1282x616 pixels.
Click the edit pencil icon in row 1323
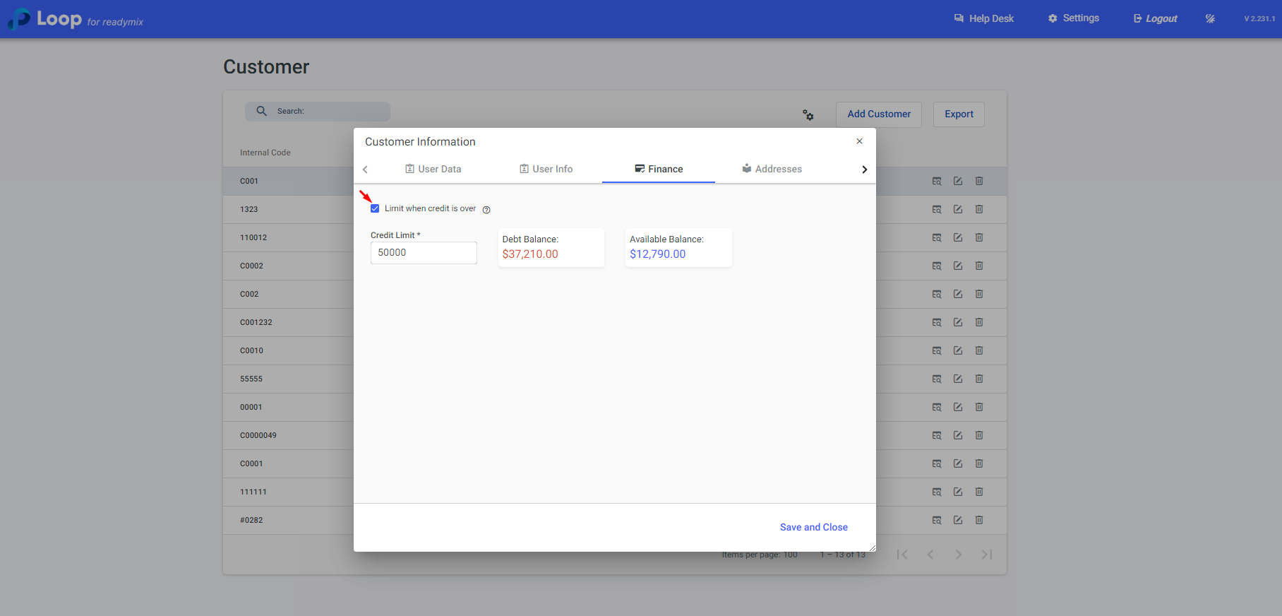pyautogui.click(x=958, y=209)
